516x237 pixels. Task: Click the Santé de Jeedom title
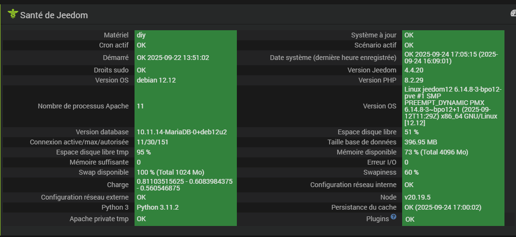point(54,15)
